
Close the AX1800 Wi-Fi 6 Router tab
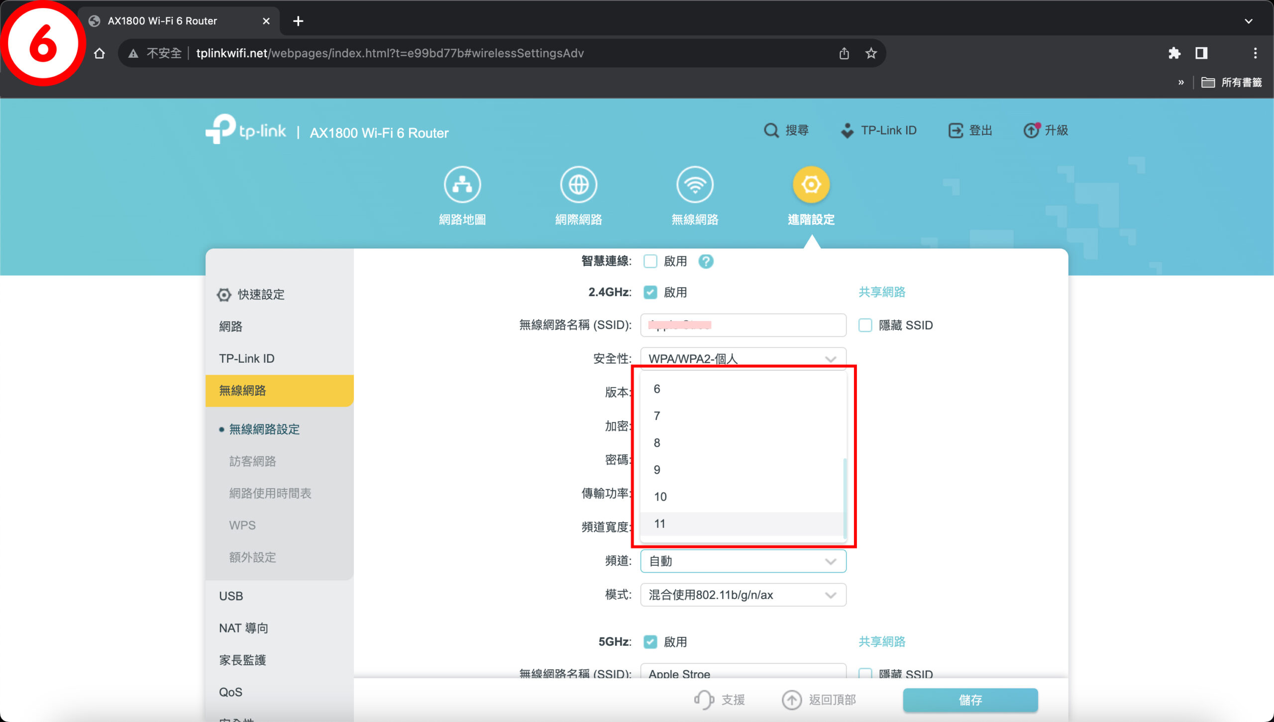266,21
